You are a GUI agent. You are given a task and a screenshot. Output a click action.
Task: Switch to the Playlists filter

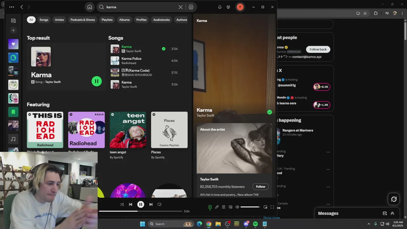coord(107,20)
